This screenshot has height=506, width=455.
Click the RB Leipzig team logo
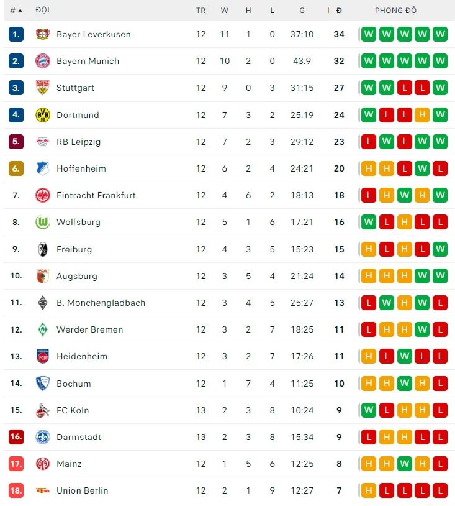click(42, 142)
